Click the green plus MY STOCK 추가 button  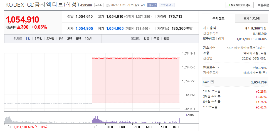[x=240, y=5]
